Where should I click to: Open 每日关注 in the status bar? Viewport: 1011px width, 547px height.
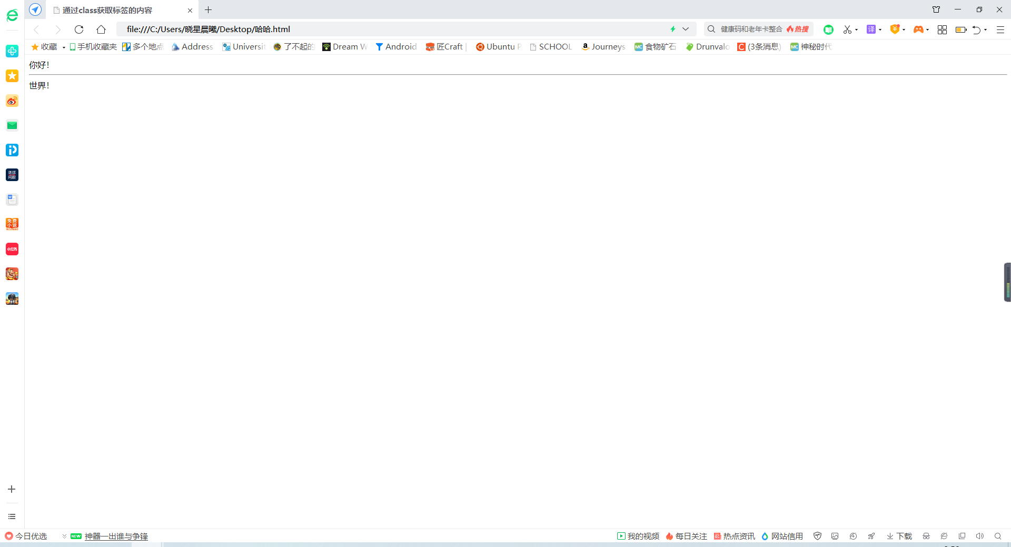pos(686,536)
